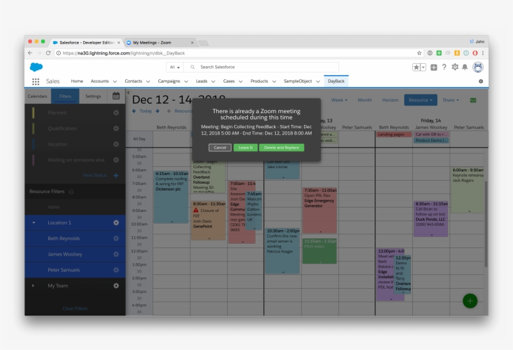Open the Home navigation tab

pos(77,81)
